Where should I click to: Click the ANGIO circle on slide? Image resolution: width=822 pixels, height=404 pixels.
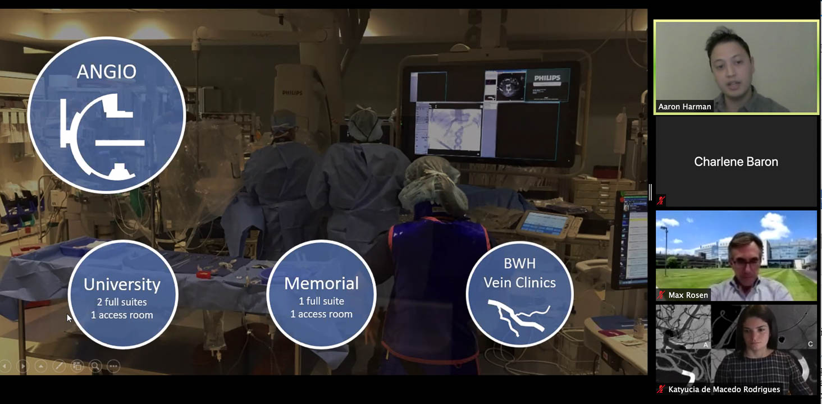tap(107, 115)
